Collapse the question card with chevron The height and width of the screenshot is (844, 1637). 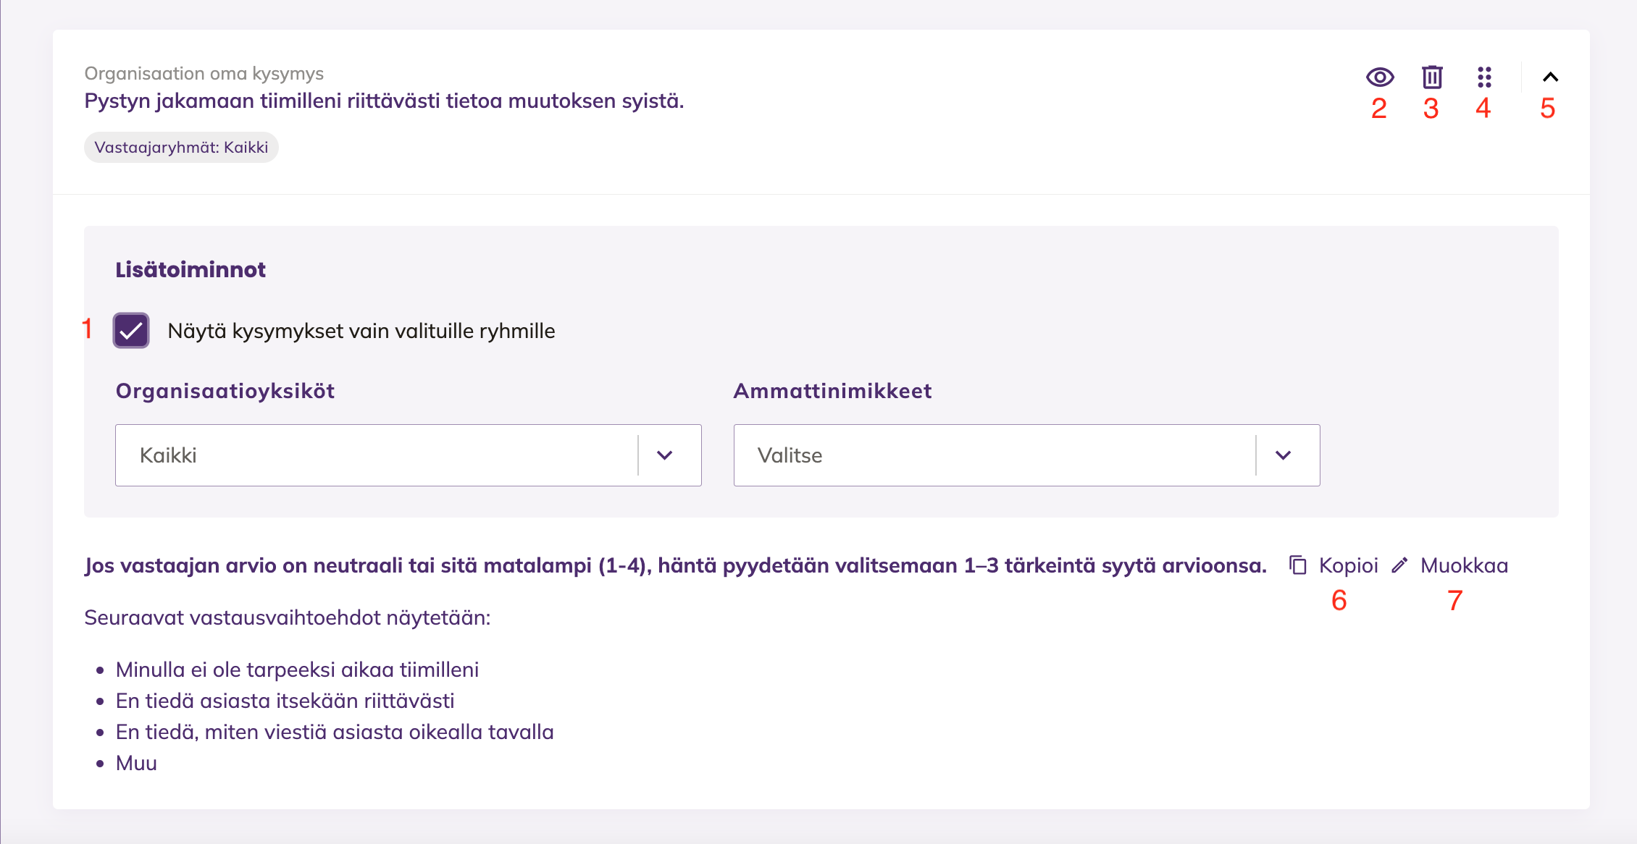pyautogui.click(x=1550, y=77)
